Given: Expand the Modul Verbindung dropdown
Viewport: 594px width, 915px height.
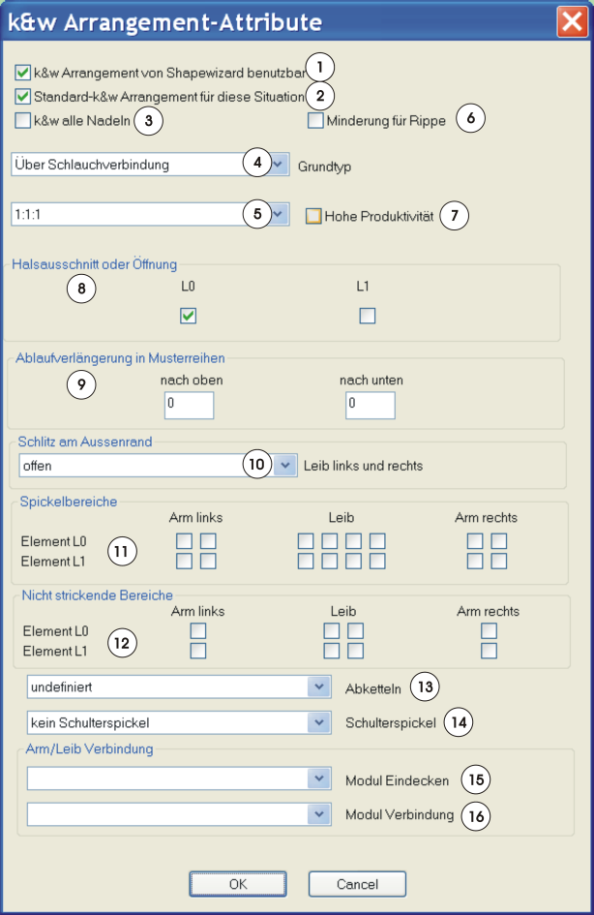Looking at the screenshot, I should point(319,814).
